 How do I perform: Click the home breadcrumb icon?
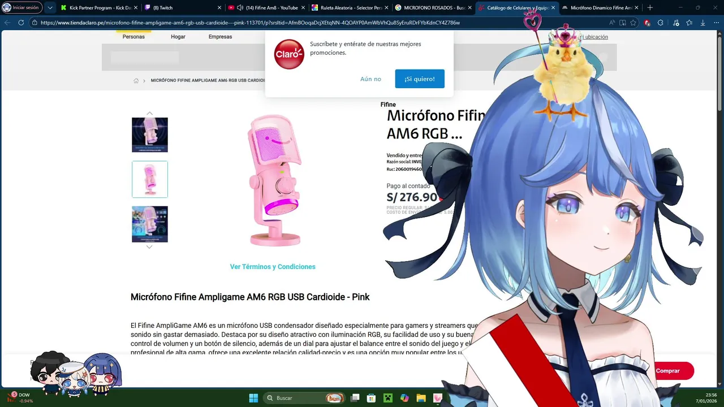(x=136, y=81)
